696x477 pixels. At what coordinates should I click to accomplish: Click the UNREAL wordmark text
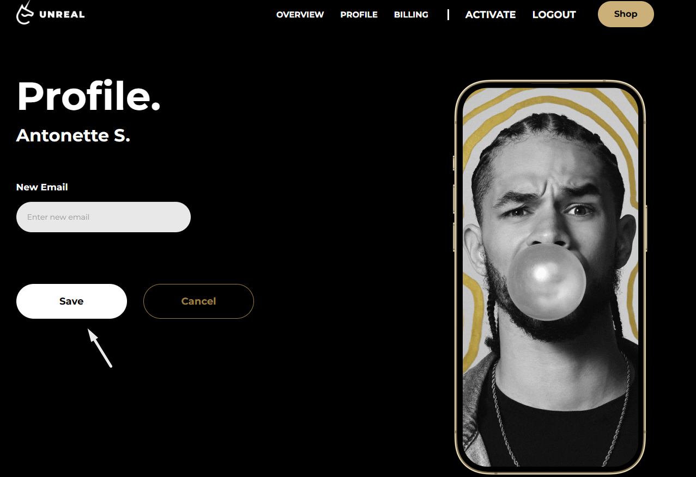tap(62, 15)
